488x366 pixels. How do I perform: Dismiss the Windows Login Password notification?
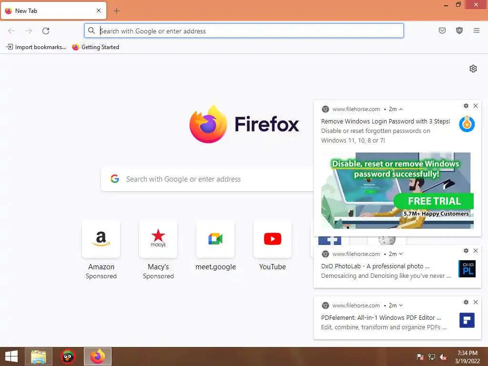tap(476, 106)
